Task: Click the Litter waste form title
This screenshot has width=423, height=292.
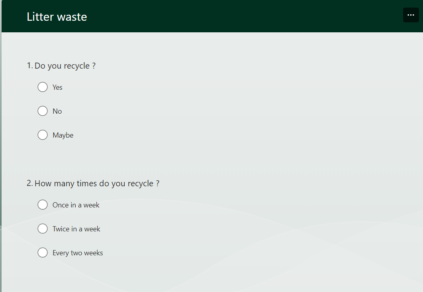Action: pos(57,17)
